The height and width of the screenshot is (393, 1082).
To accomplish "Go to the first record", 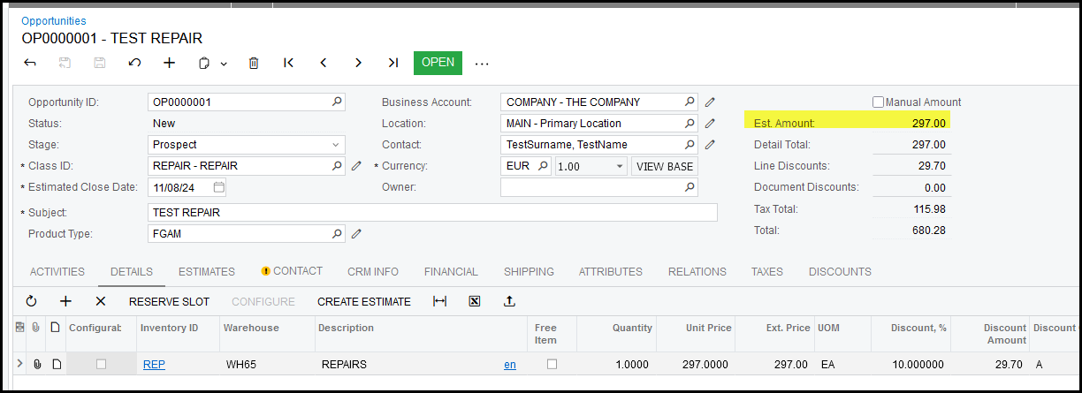I will (288, 63).
